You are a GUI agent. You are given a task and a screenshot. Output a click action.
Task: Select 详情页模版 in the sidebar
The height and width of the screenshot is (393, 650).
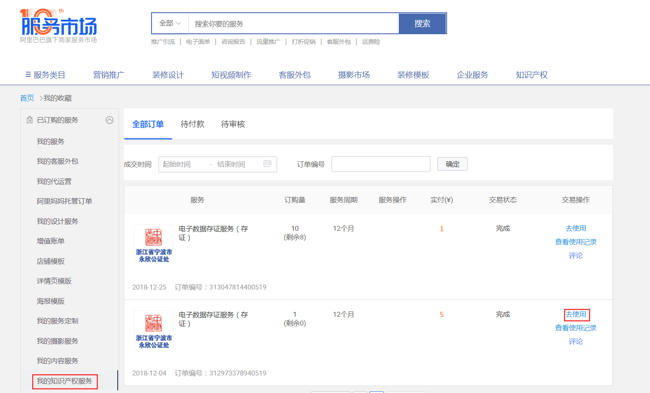pyautogui.click(x=54, y=281)
